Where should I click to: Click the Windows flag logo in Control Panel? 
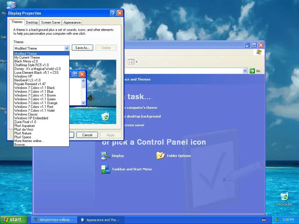[259, 52]
